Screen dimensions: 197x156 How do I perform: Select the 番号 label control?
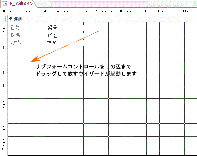[x=16, y=28]
